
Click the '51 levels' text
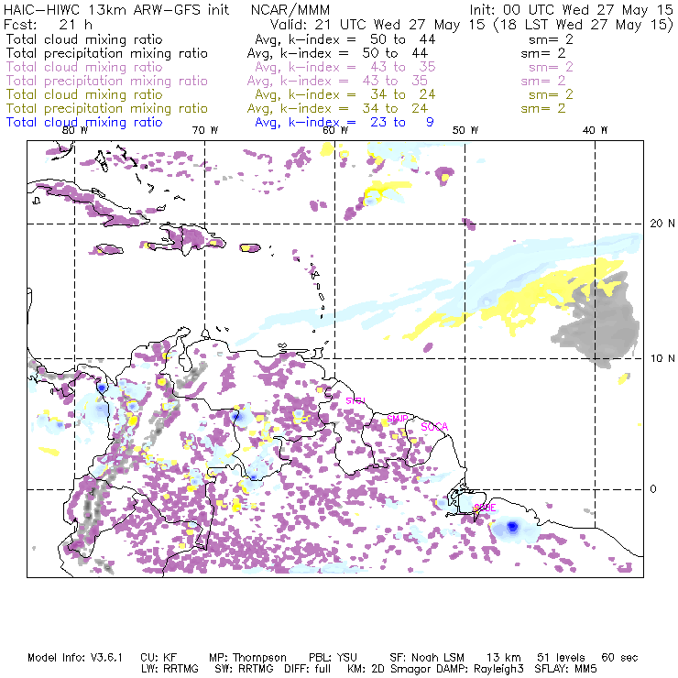click(562, 658)
